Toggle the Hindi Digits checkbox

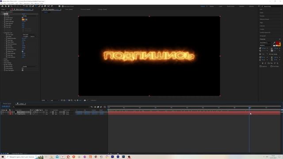tap(272, 66)
